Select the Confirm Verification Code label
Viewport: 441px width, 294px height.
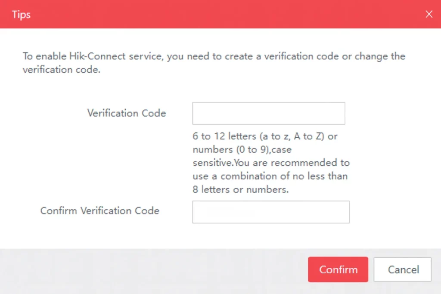(99, 211)
